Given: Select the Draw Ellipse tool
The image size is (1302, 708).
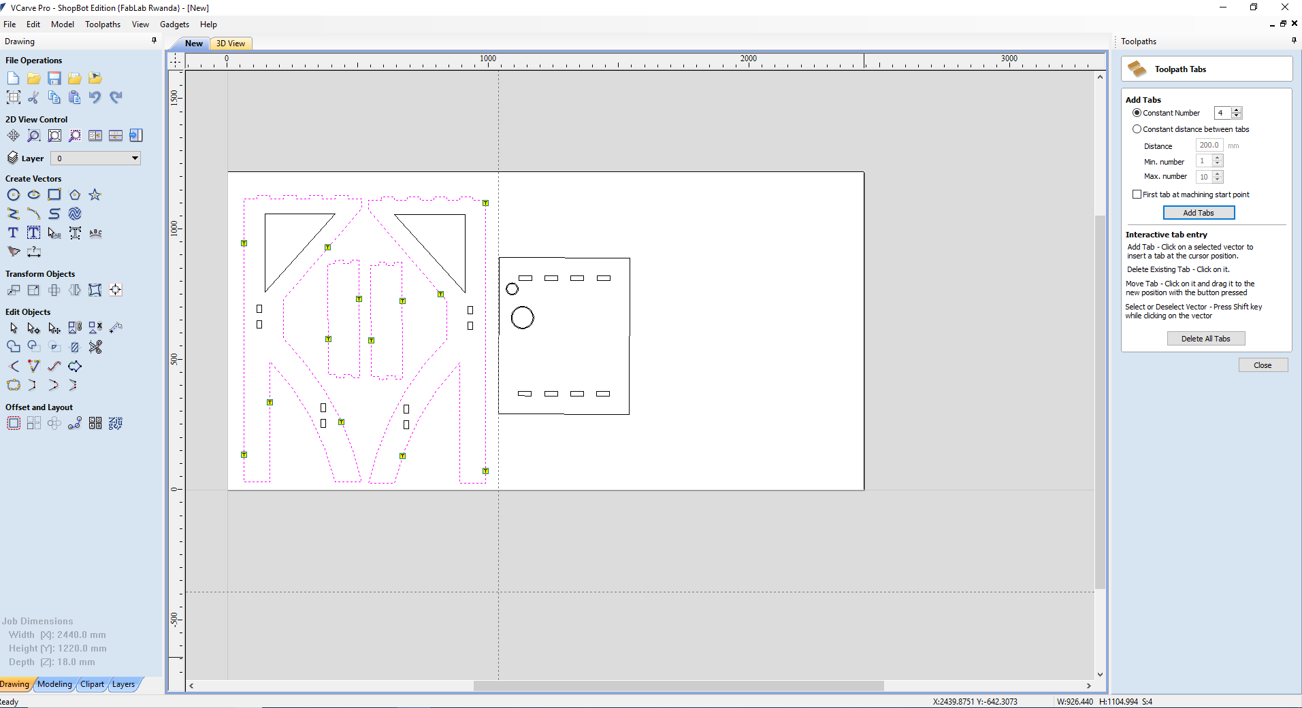Looking at the screenshot, I should pos(33,195).
